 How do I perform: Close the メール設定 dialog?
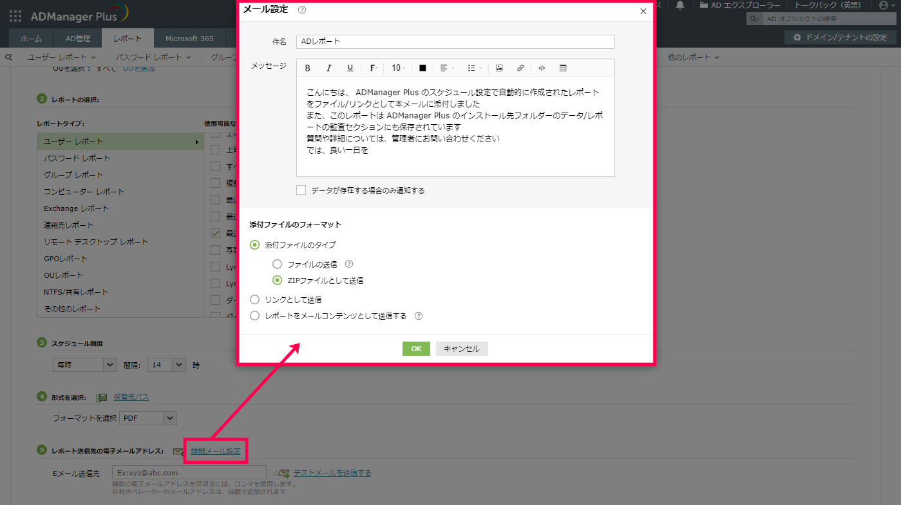pos(643,11)
